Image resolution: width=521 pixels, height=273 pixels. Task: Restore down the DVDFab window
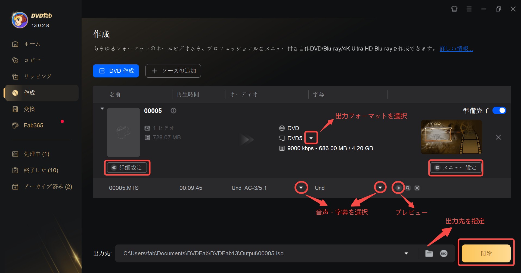click(x=498, y=9)
